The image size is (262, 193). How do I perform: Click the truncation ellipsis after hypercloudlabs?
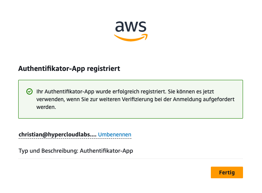click(x=94, y=134)
